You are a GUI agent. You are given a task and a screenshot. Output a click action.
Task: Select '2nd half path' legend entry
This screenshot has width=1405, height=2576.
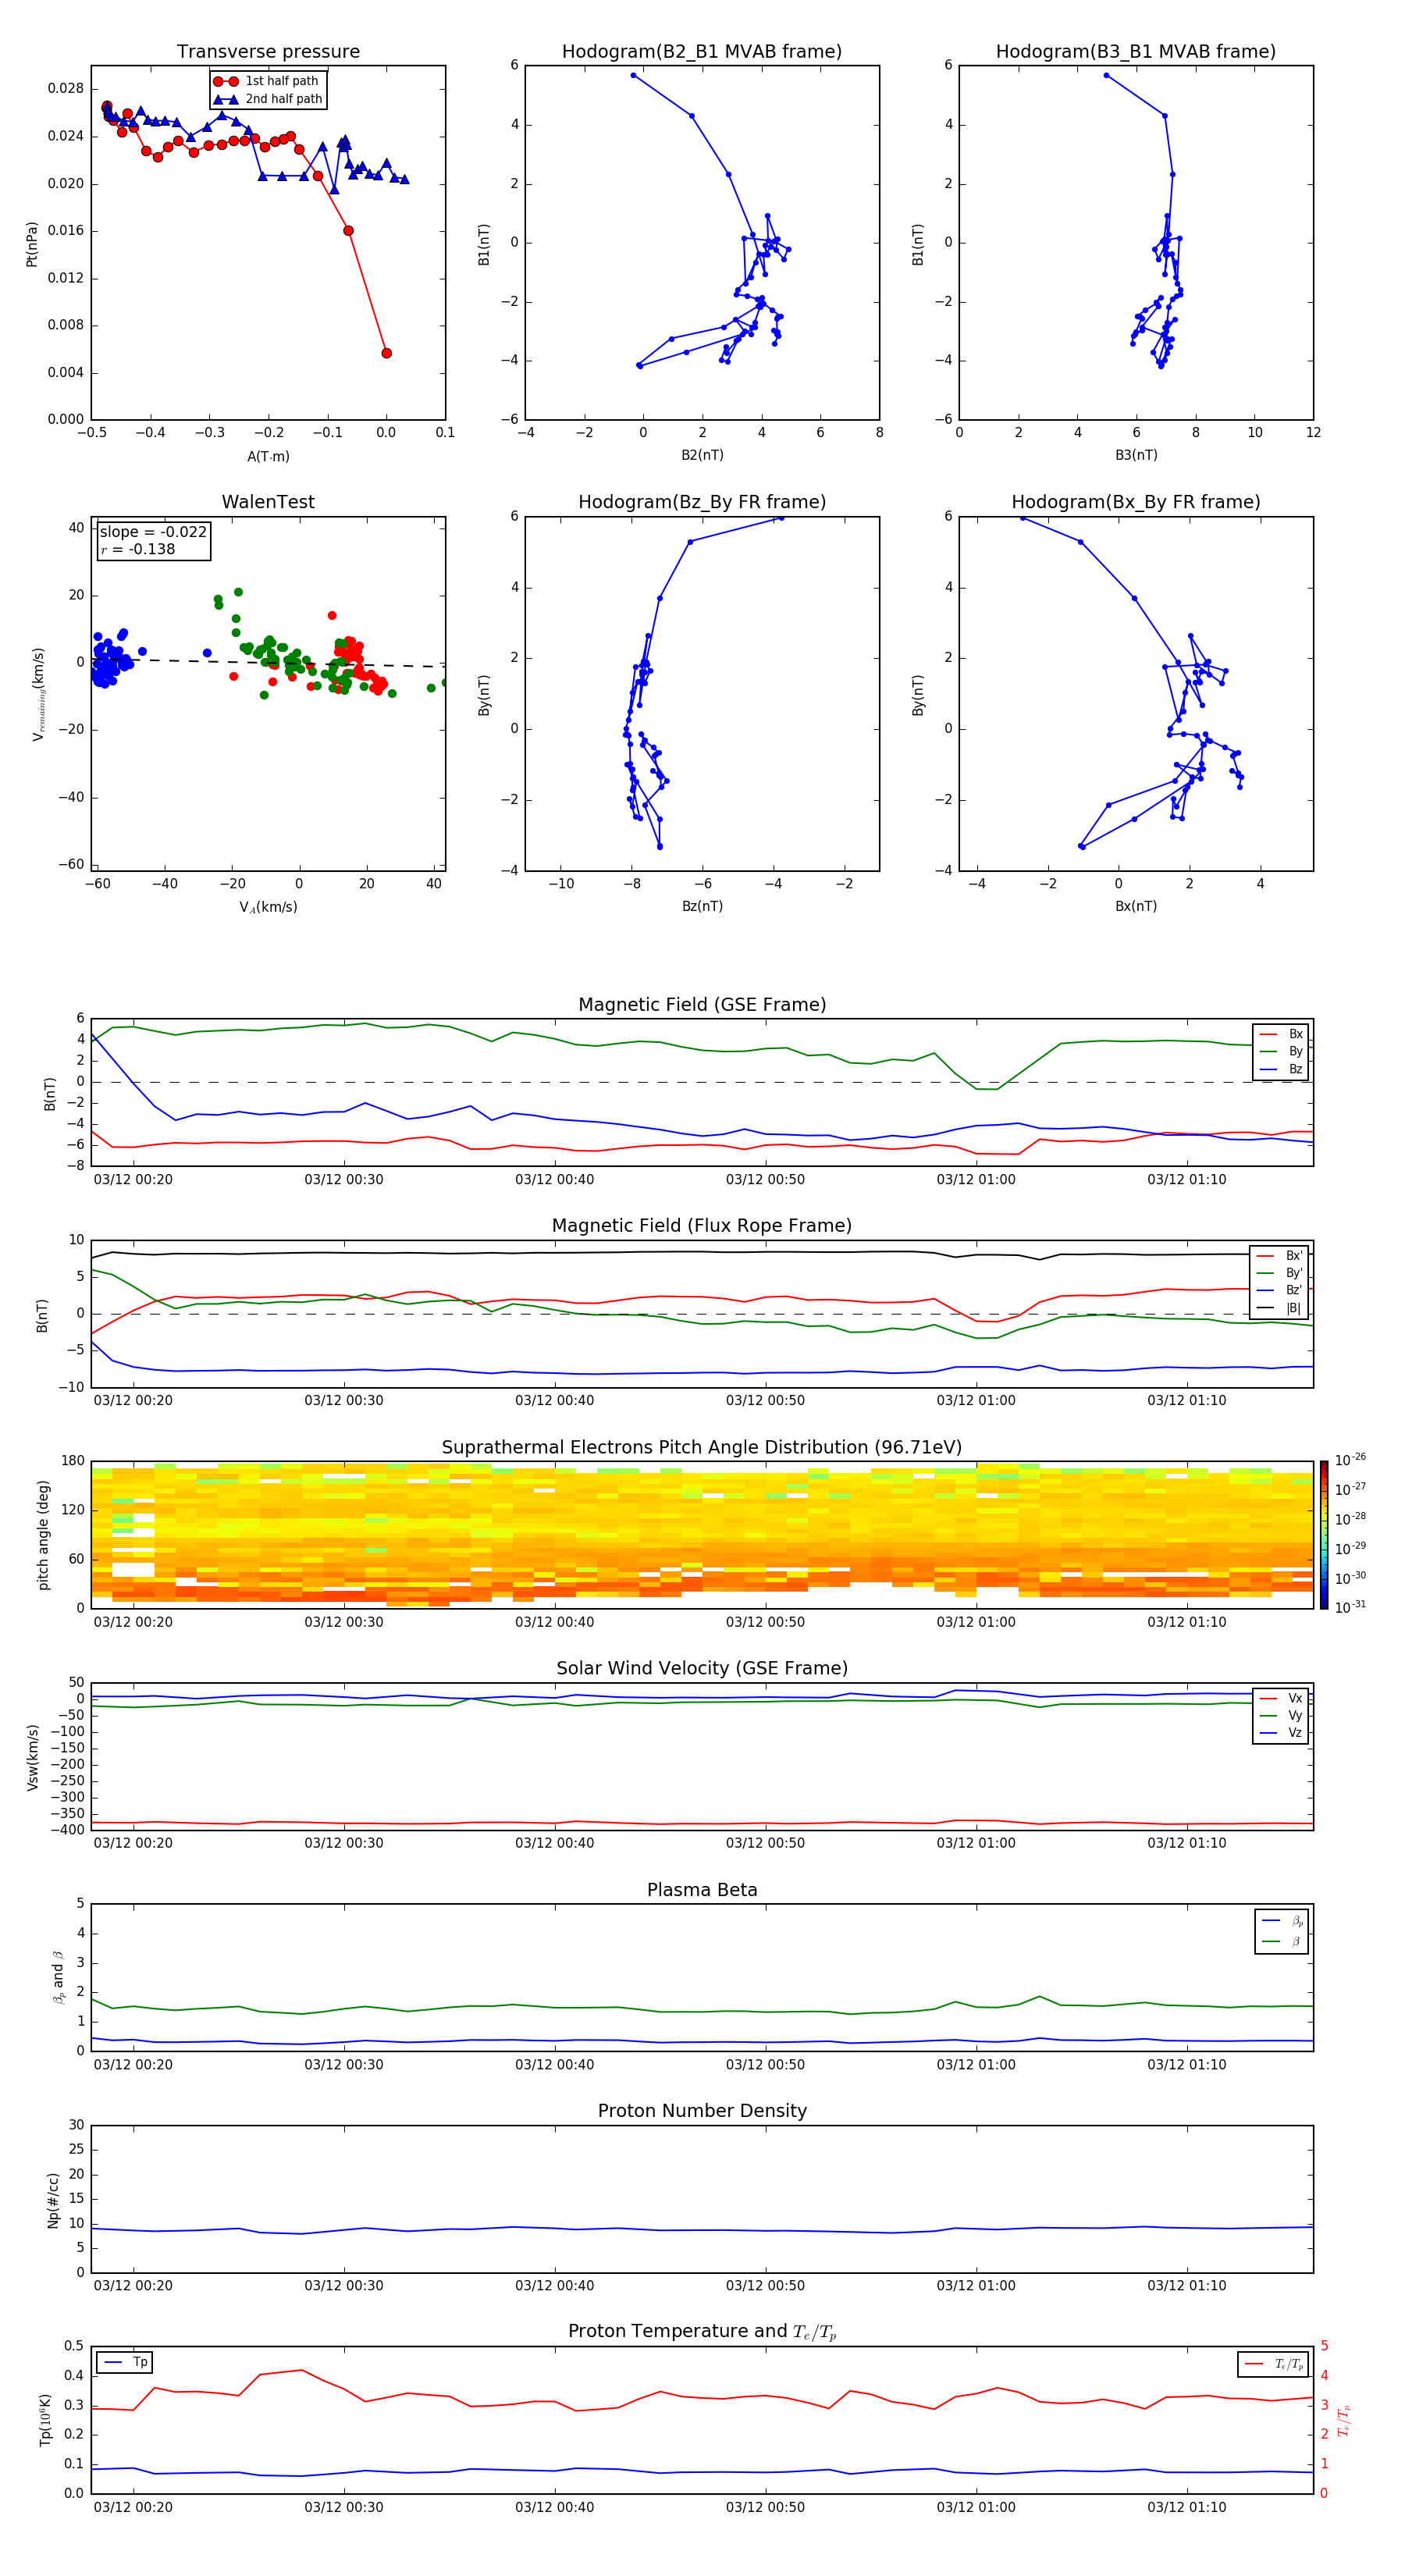267,99
